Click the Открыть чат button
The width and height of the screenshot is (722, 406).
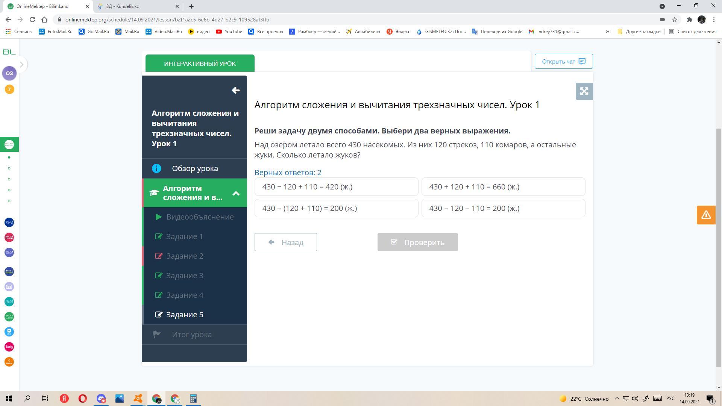point(563,61)
